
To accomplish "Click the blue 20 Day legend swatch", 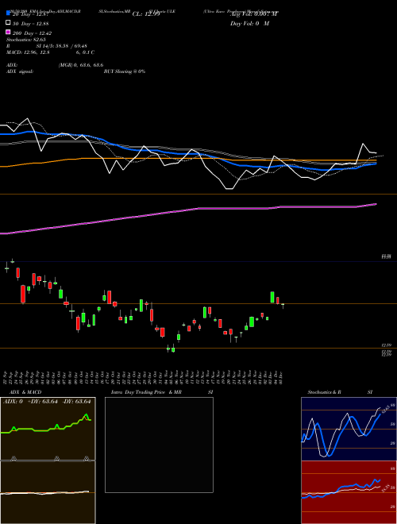I will point(9,13).
